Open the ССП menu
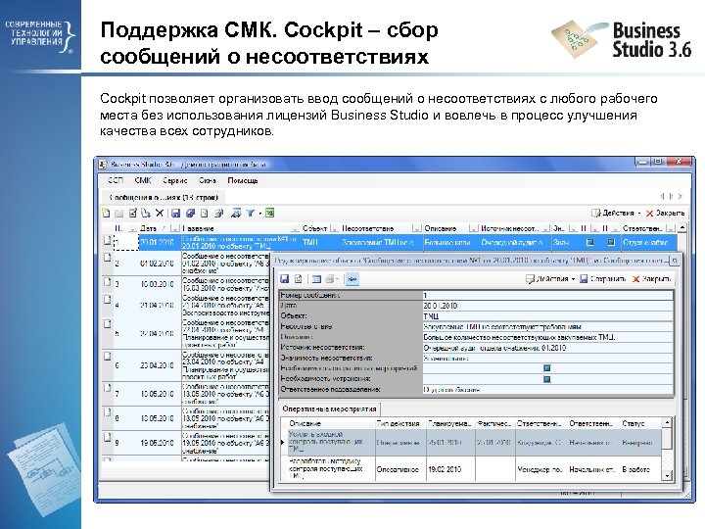This screenshot has width=705, height=529. (x=116, y=180)
